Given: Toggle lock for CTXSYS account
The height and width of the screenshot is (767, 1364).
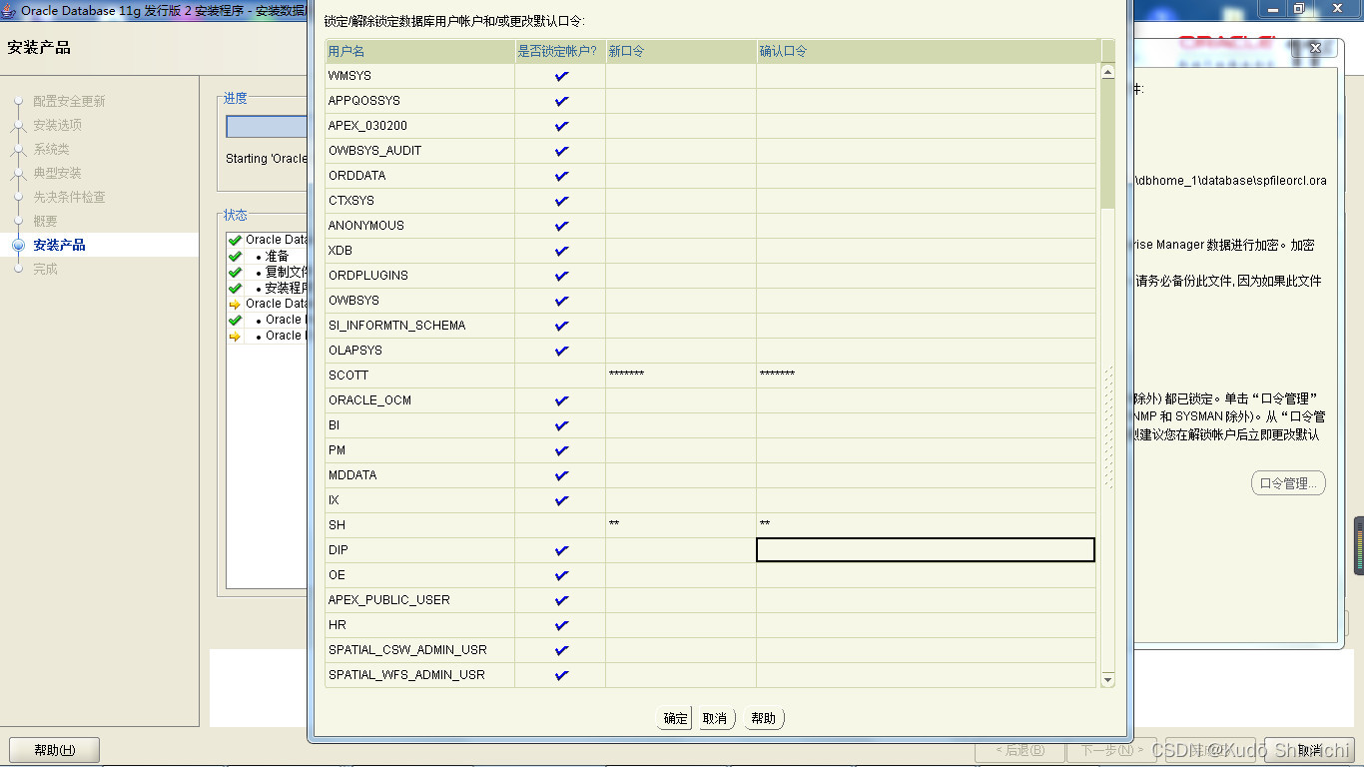Looking at the screenshot, I should (x=561, y=201).
